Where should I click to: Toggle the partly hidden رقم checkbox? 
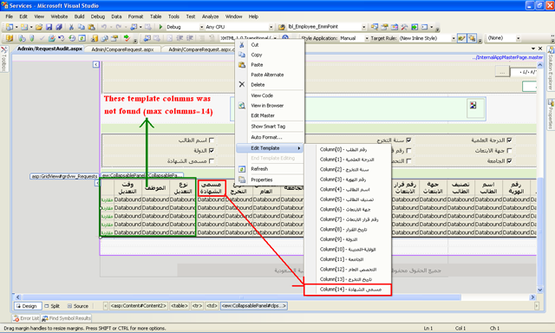[x=408, y=150]
